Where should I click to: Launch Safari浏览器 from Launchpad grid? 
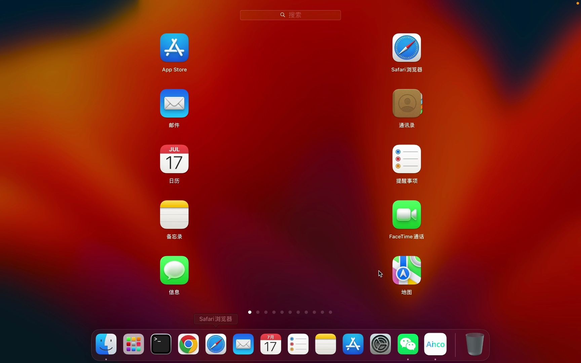[406, 48]
